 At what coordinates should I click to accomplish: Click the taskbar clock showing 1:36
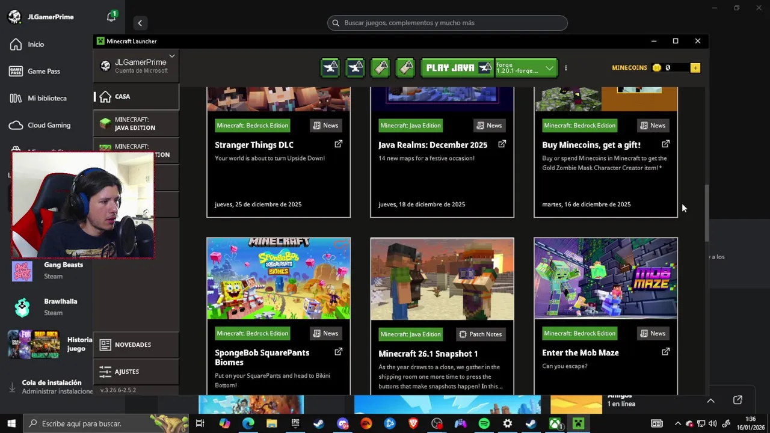751,423
